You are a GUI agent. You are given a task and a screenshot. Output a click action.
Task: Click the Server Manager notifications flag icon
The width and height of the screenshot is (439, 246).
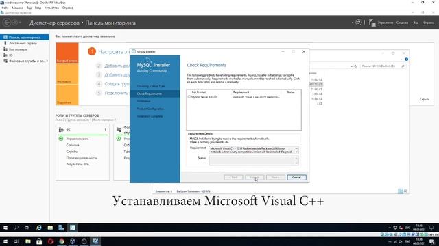point(372,23)
